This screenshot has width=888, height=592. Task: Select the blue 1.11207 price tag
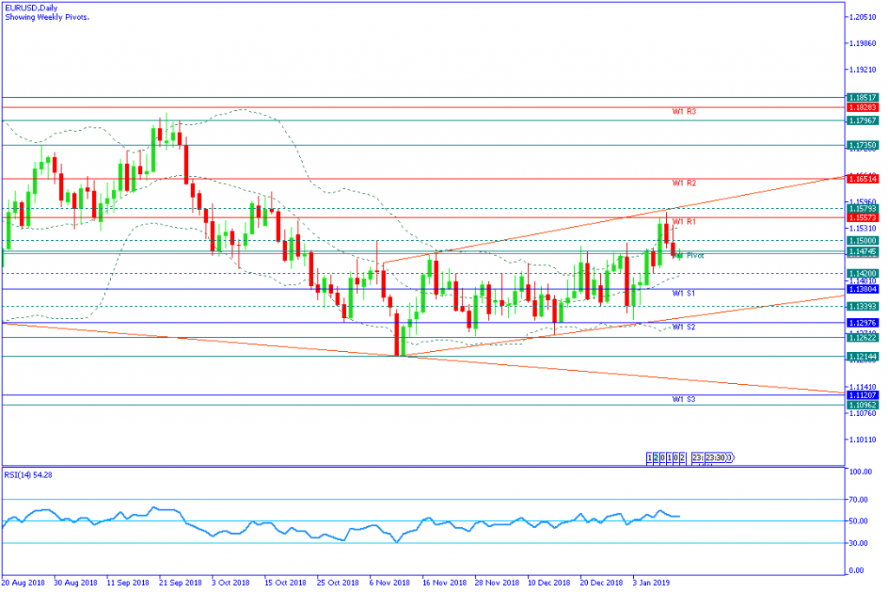click(x=864, y=394)
